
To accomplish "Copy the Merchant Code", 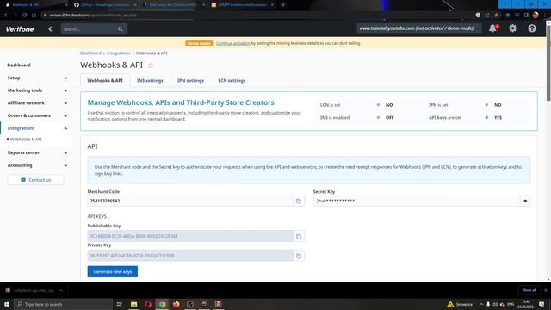I will pyautogui.click(x=299, y=201).
